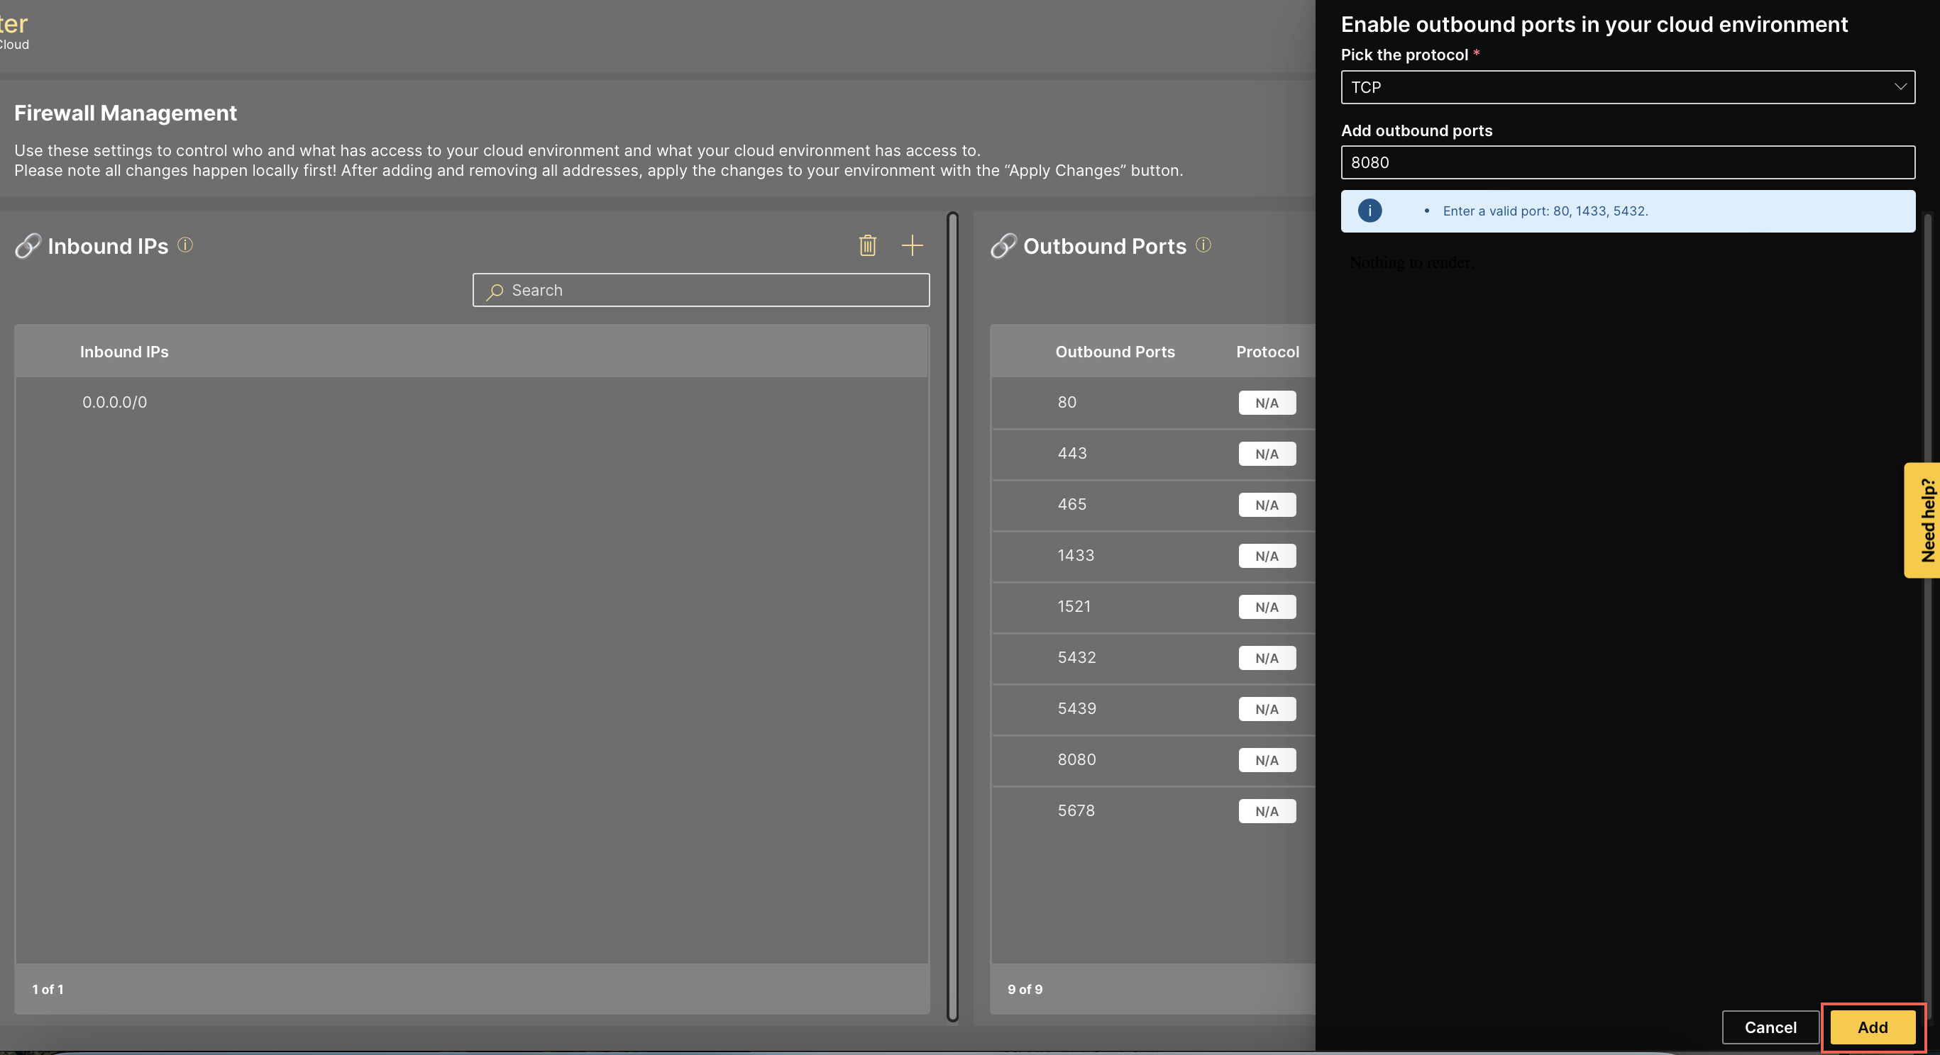Open the Need help? side tab
1940x1055 pixels.
1925,520
